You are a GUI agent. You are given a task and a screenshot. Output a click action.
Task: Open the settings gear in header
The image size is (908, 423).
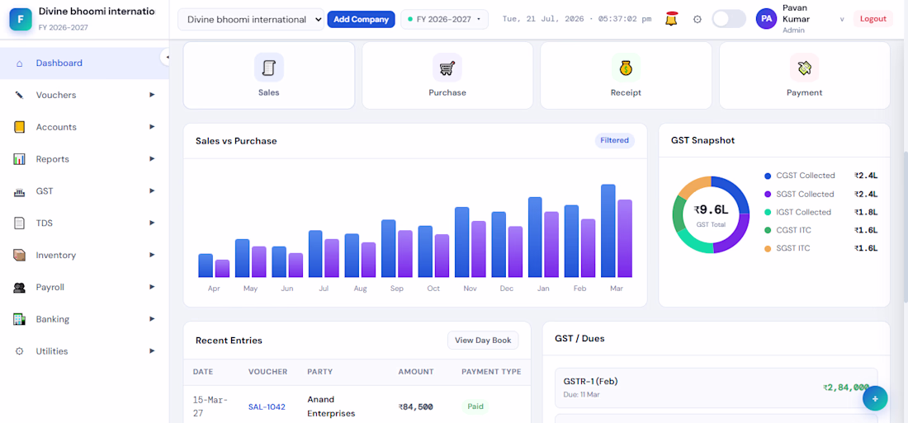[x=698, y=19]
